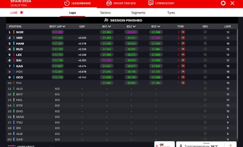Click the DRS indicator for VER
Viewport: 243px width, 147px height.
click(x=205, y=38)
